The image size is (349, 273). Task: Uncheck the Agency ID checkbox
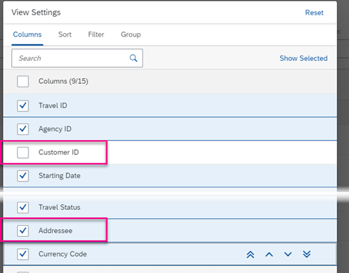coord(23,129)
